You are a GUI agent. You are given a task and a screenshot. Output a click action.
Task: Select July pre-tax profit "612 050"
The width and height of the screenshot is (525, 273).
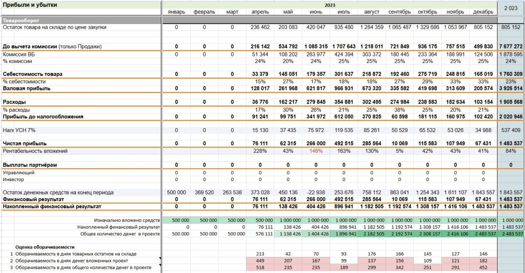click(x=344, y=117)
